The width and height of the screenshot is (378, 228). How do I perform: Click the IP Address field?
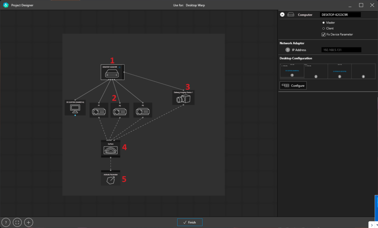(x=341, y=50)
